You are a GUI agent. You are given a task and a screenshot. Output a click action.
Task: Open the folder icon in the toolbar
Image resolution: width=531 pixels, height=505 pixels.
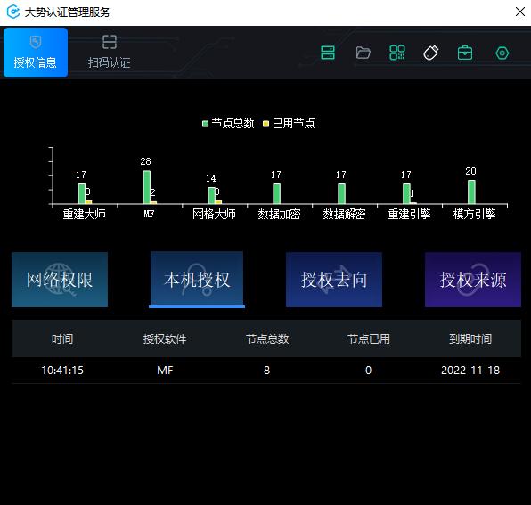pyautogui.click(x=363, y=53)
